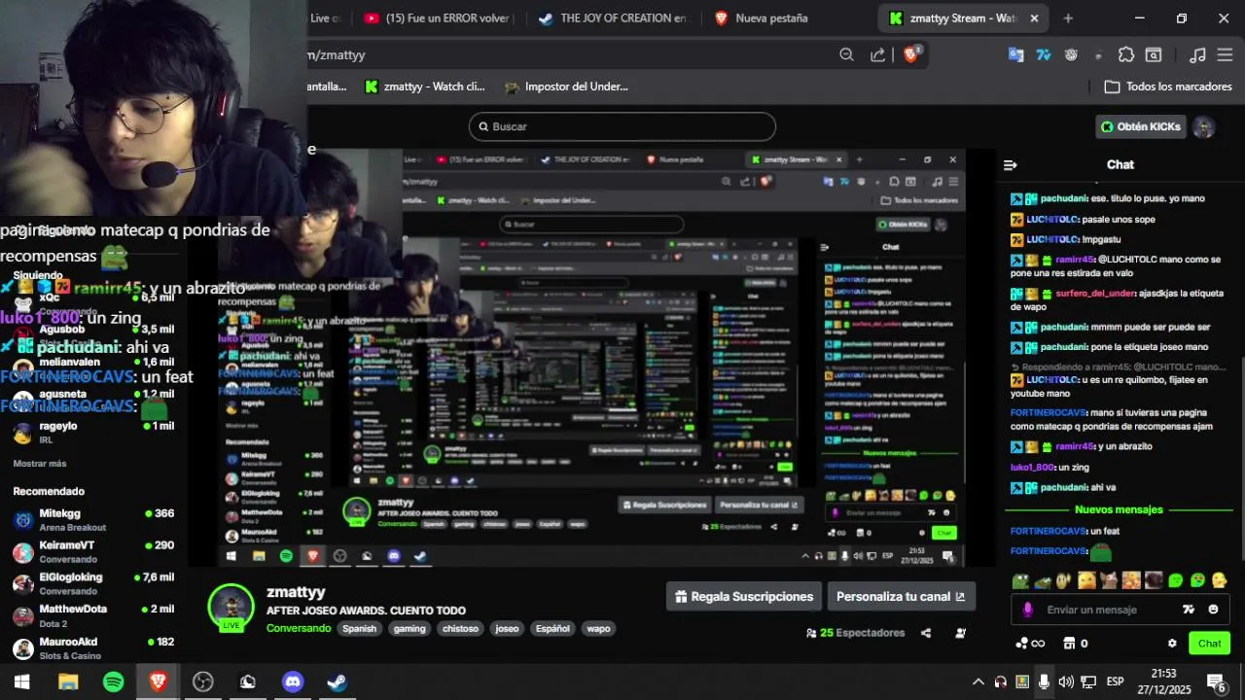The height and width of the screenshot is (700, 1245).
Task: Open the profile avatar in Kick header
Action: coord(1204,126)
